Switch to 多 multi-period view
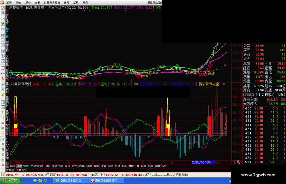The width and height of the screenshot is (286, 184). coord(3,155)
